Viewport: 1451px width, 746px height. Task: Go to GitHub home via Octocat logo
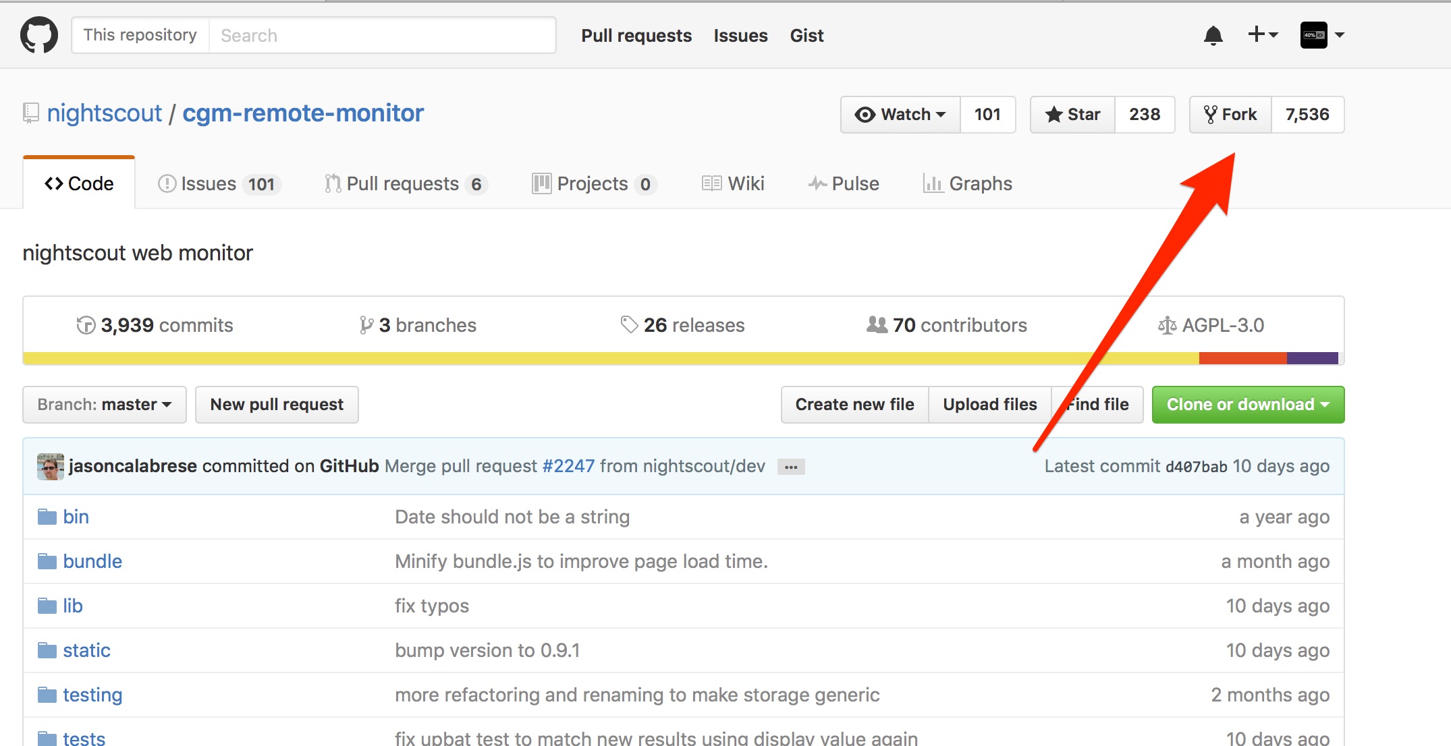click(x=39, y=35)
